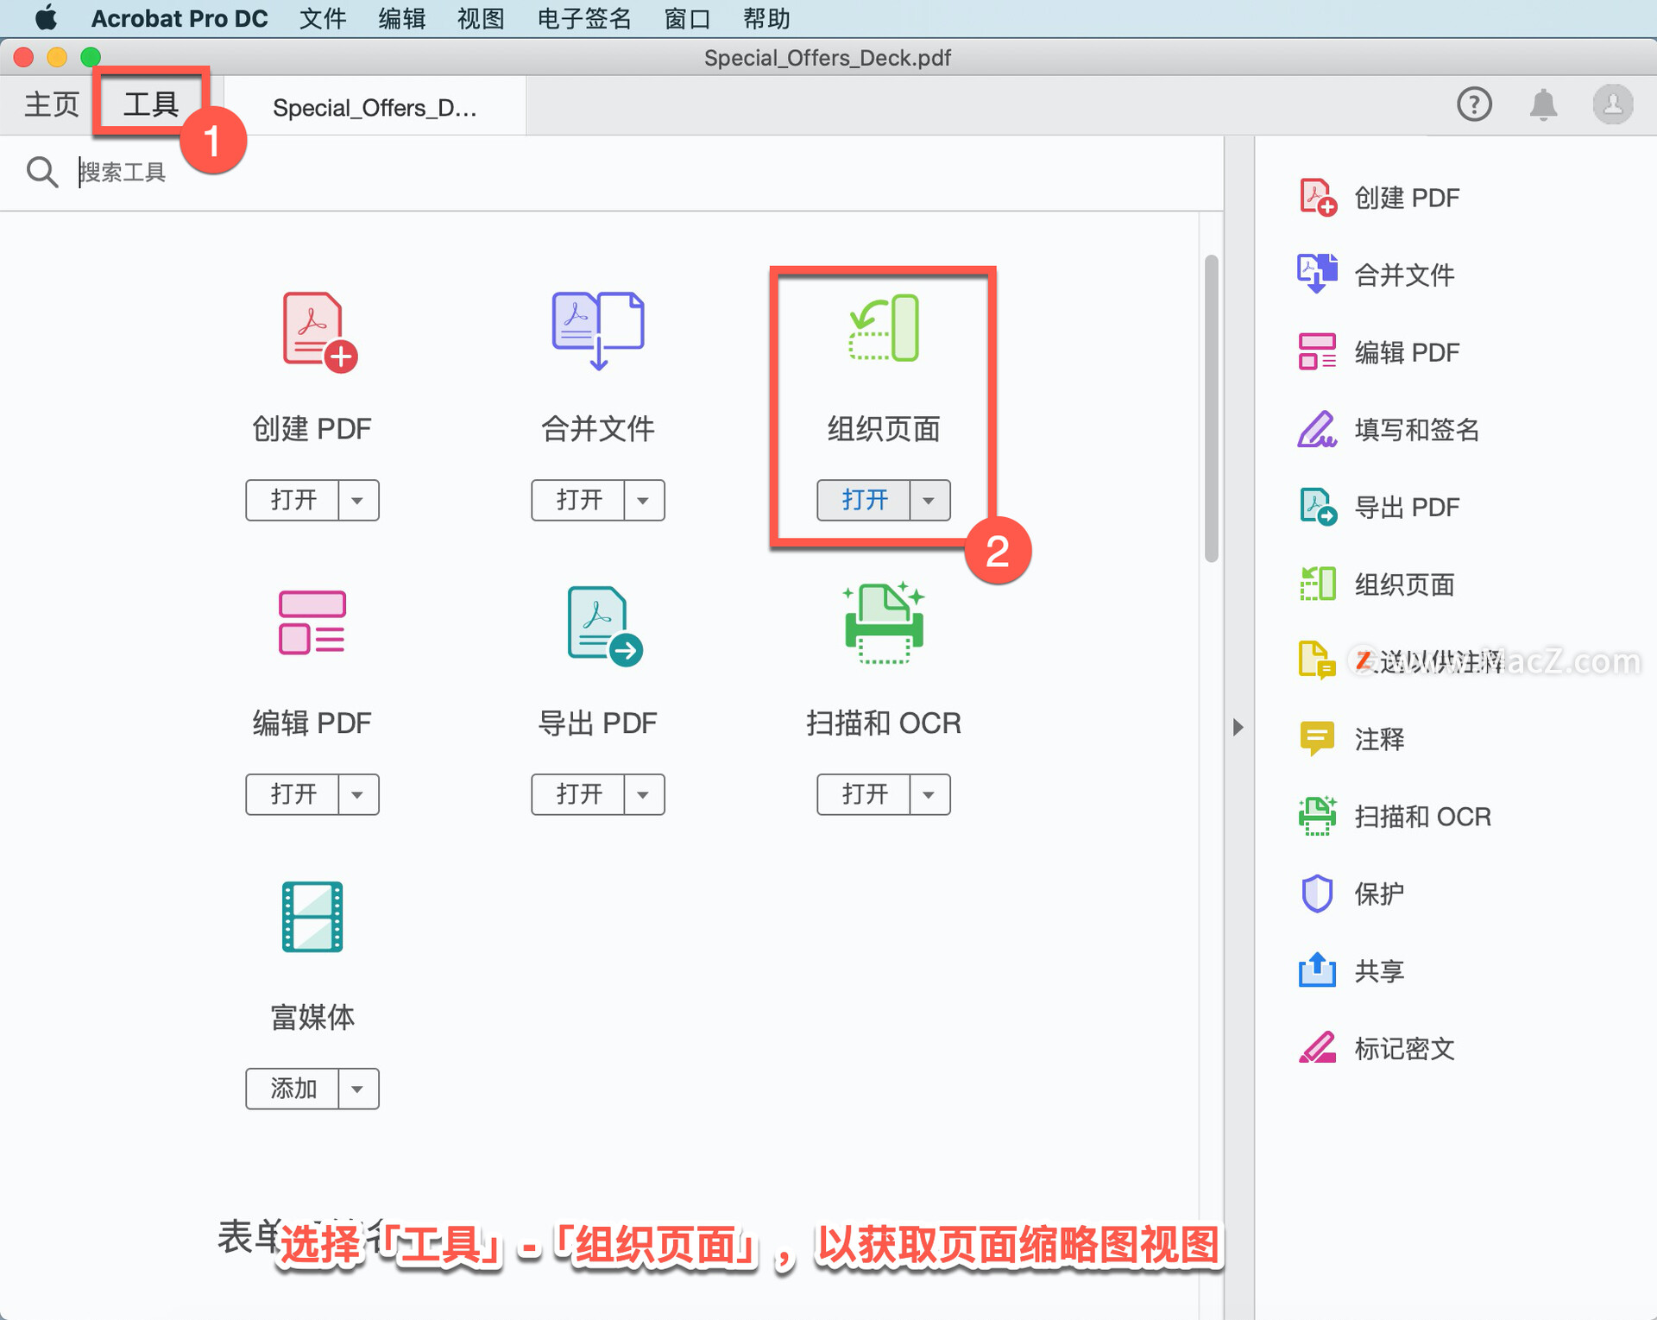Select 填写和签名 in the right sidebar
Viewport: 1657px width, 1320px height.
(1389, 429)
